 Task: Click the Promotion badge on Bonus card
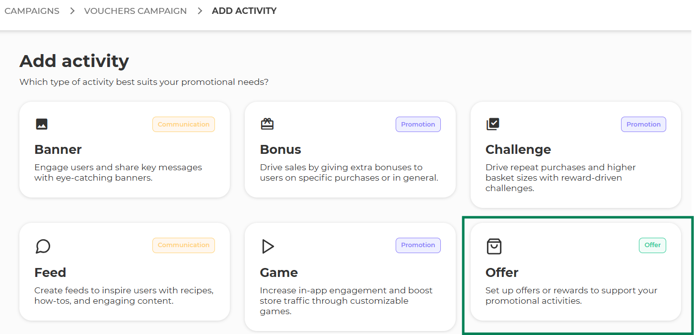point(418,125)
